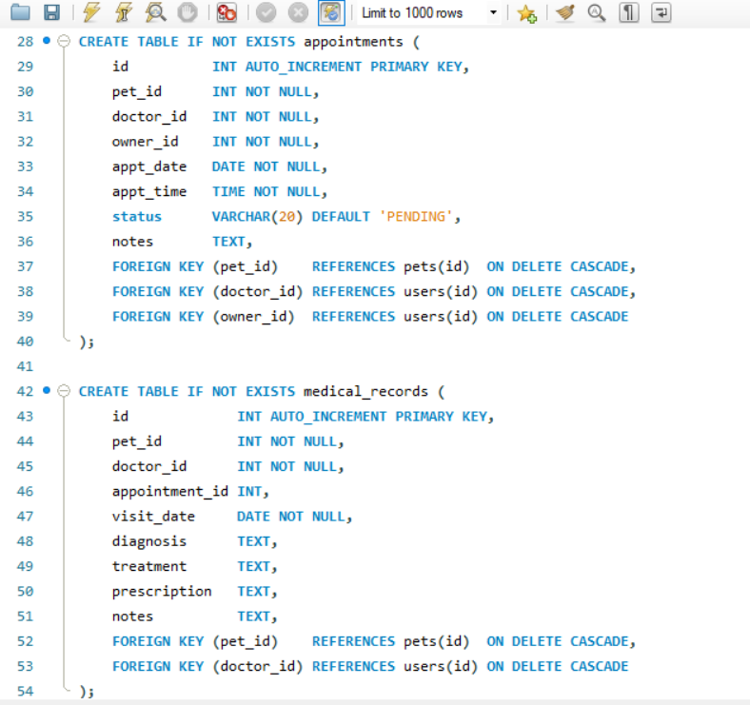Screen dimensions: 750x705
Task: Click the status column name
Action: tap(137, 216)
